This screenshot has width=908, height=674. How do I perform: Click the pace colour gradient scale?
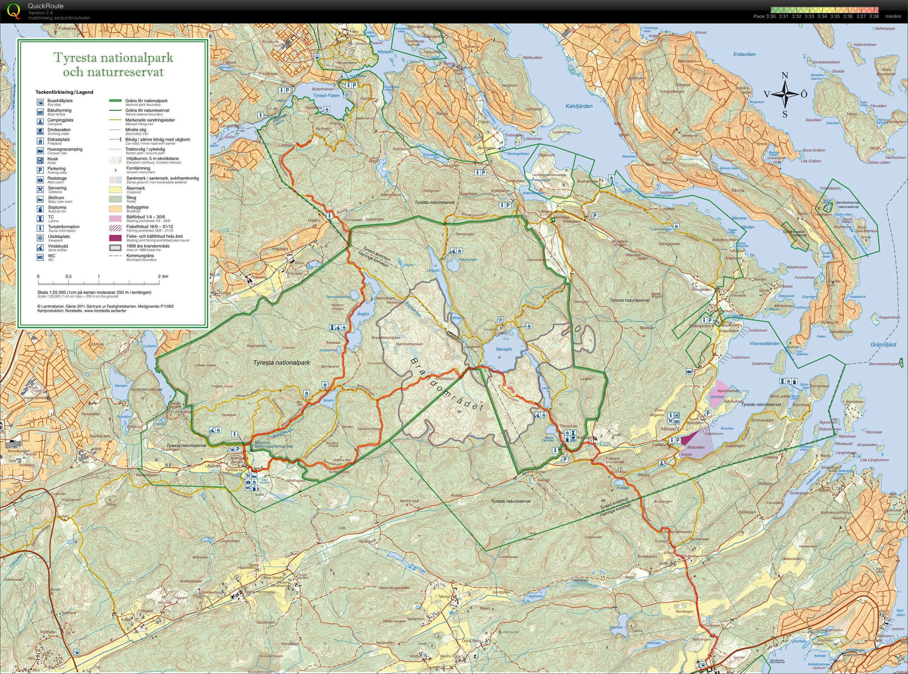[824, 10]
